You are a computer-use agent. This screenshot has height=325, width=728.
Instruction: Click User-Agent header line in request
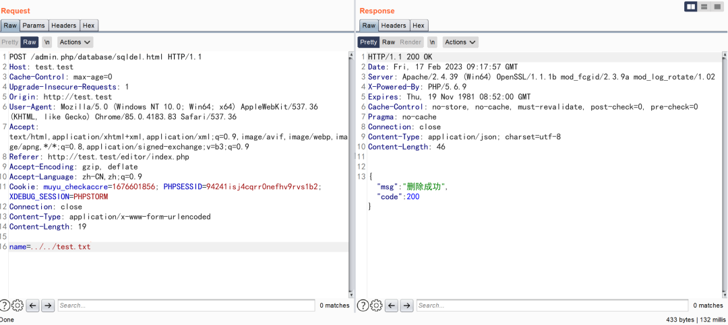pos(163,112)
